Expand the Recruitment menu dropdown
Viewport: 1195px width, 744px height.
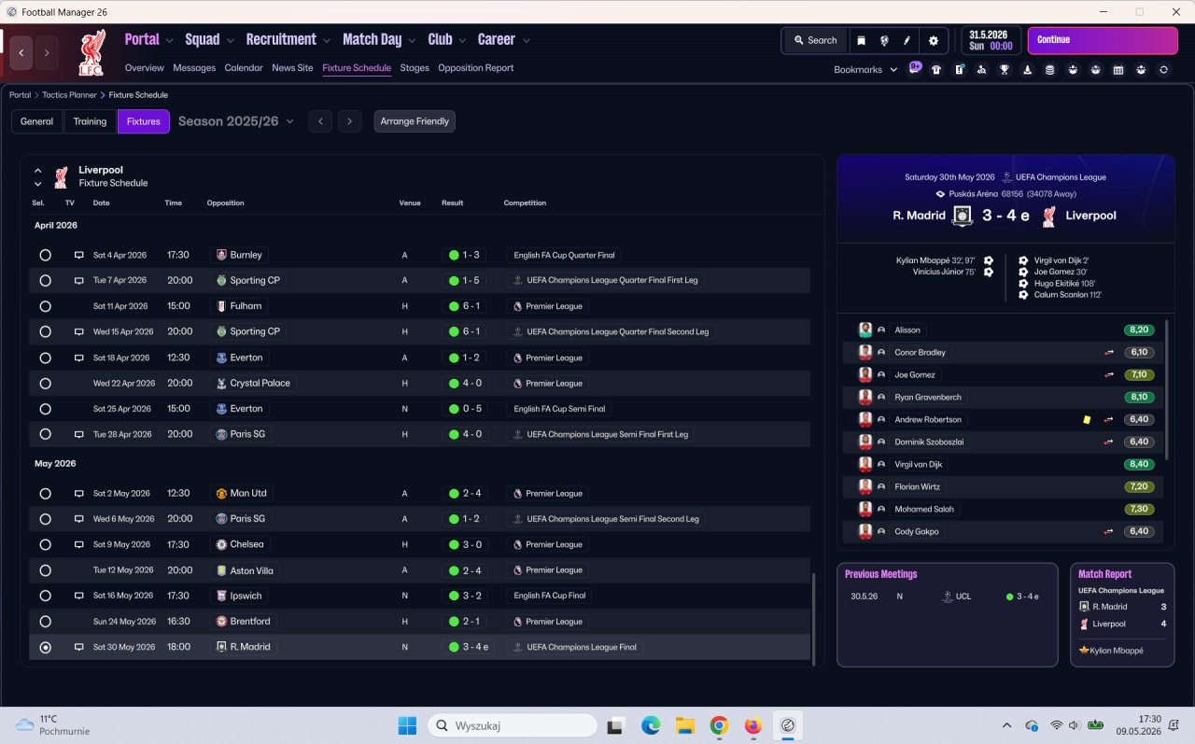[327, 40]
